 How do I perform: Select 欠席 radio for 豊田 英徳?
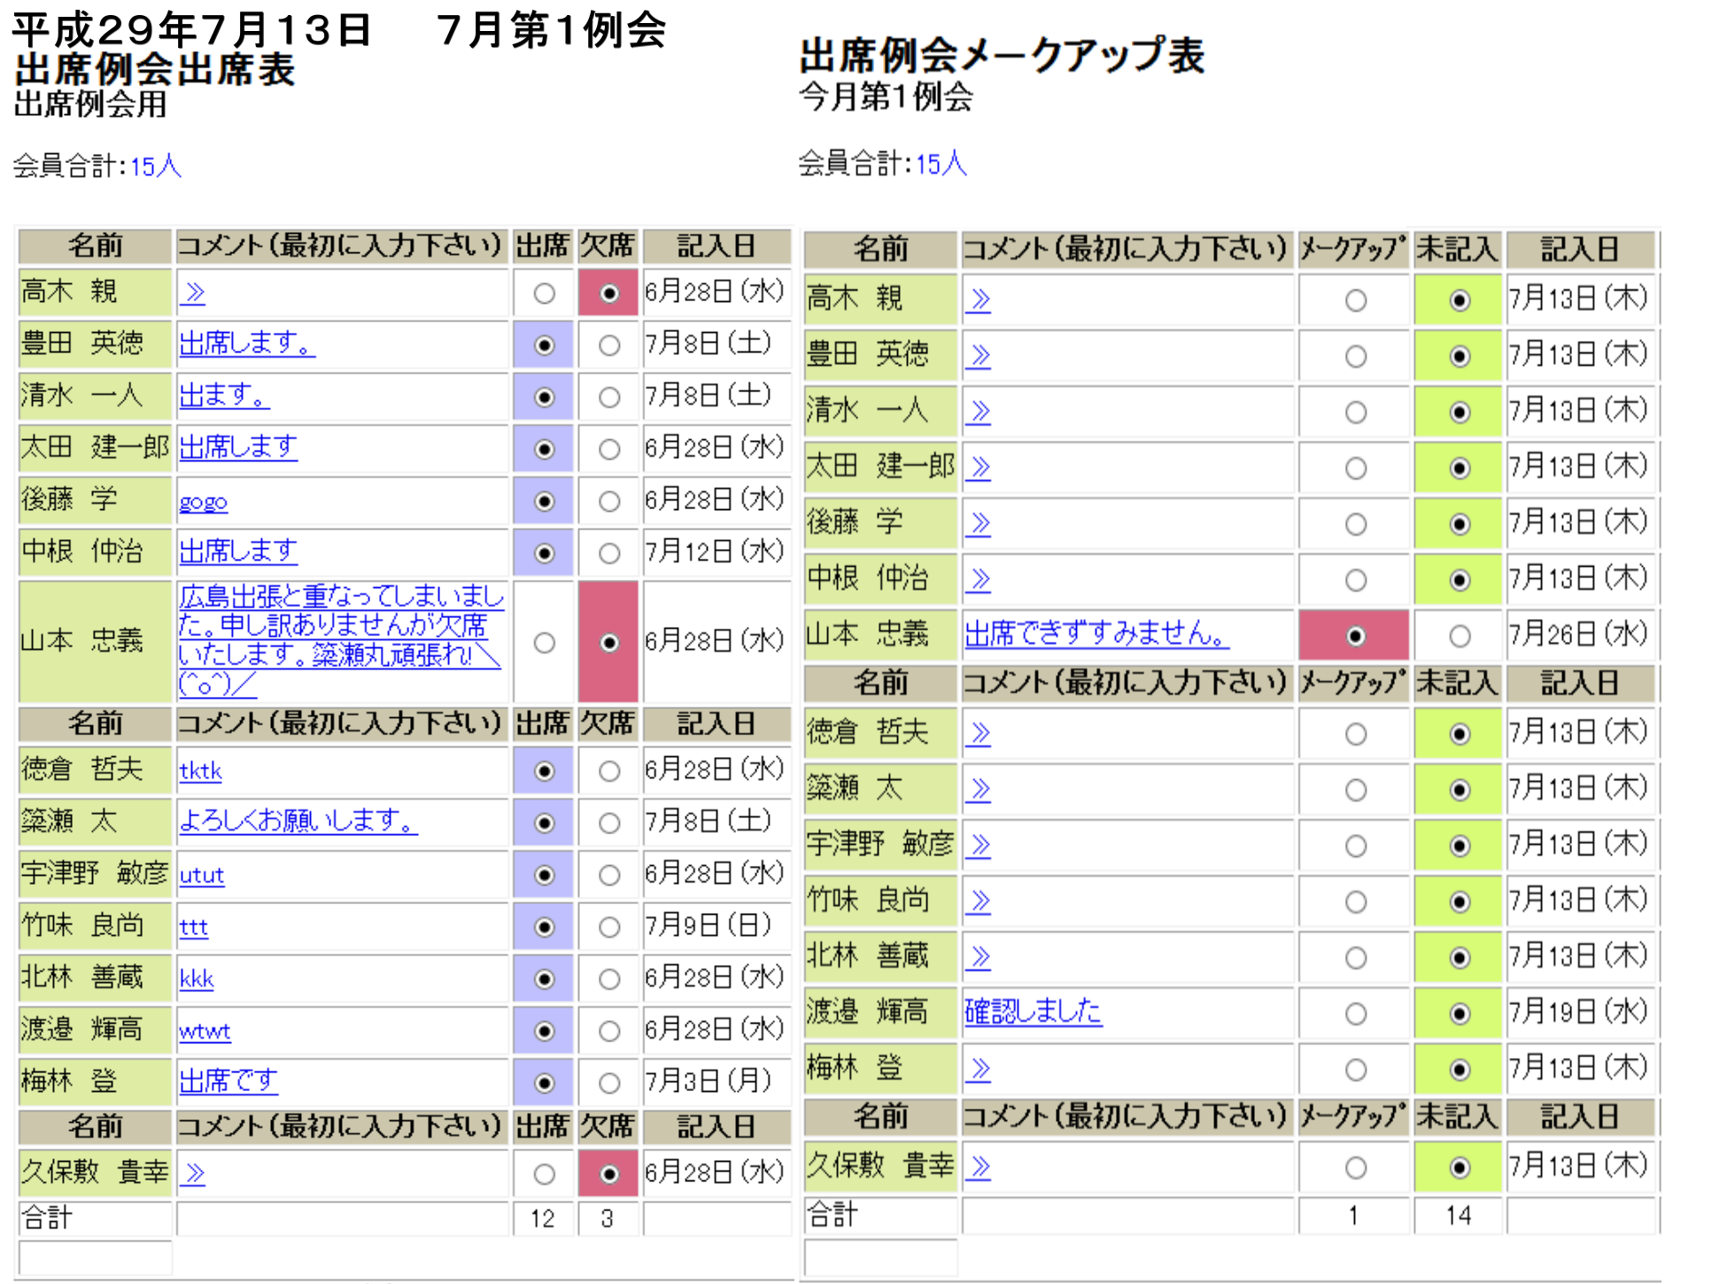(x=608, y=345)
